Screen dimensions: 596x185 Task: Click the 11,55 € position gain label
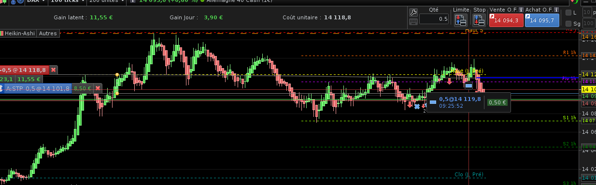29,79
